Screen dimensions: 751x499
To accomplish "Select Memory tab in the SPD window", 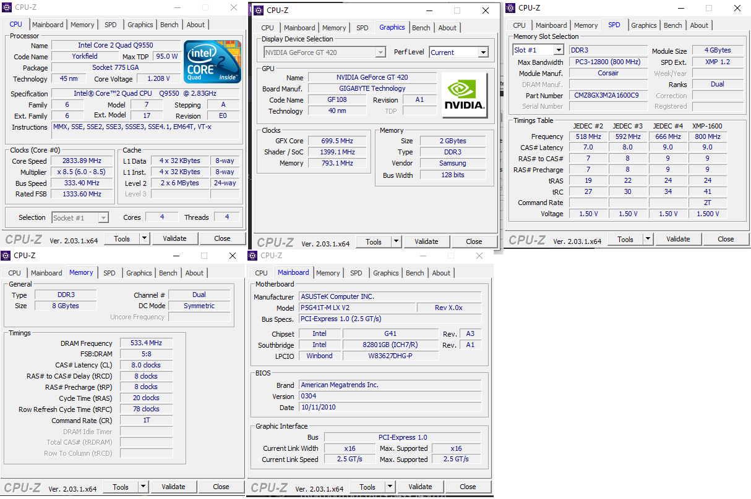I will click(x=586, y=25).
